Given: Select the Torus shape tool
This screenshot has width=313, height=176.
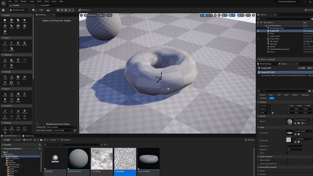Looking at the screenshot, I should (x=5, y=26).
